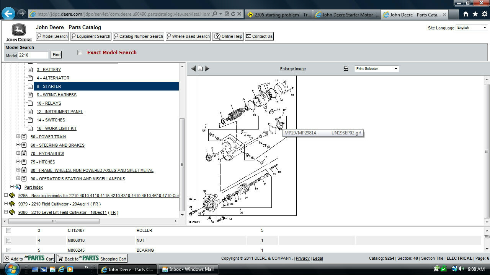The width and height of the screenshot is (490, 275).
Task: Click the search magnifier in address bar
Action: [x=215, y=14]
